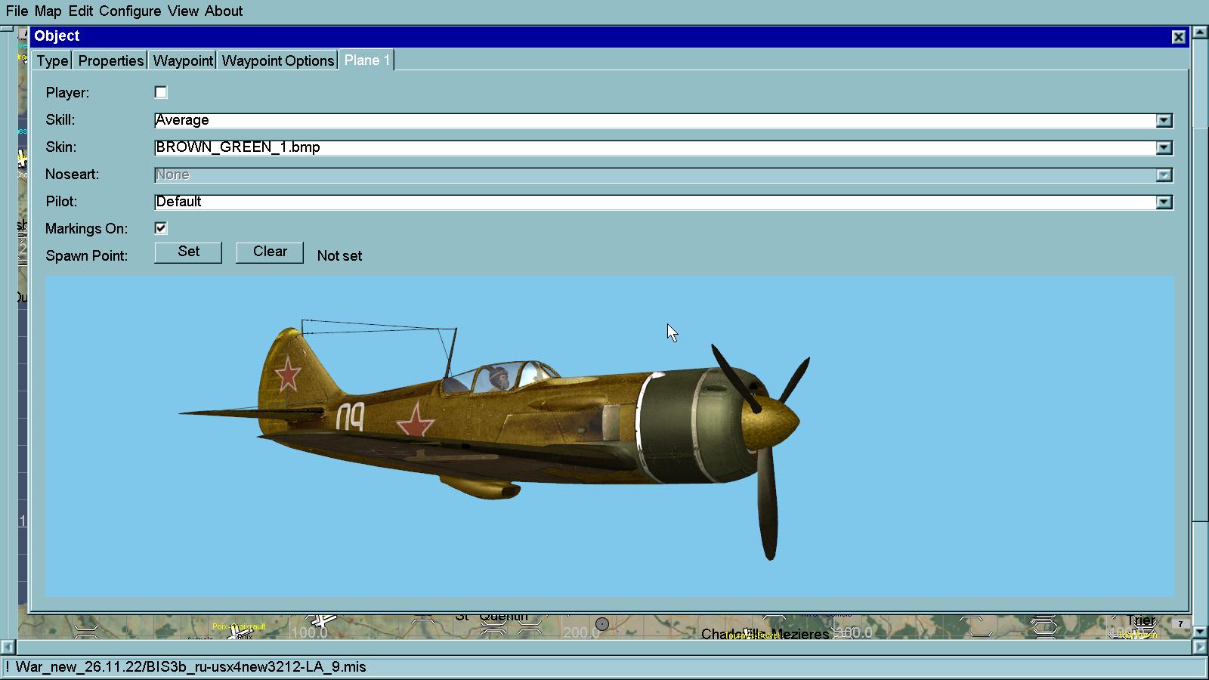This screenshot has width=1209, height=680.
Task: Click the horizontal scrollbar's right arrow
Action: click(1200, 648)
